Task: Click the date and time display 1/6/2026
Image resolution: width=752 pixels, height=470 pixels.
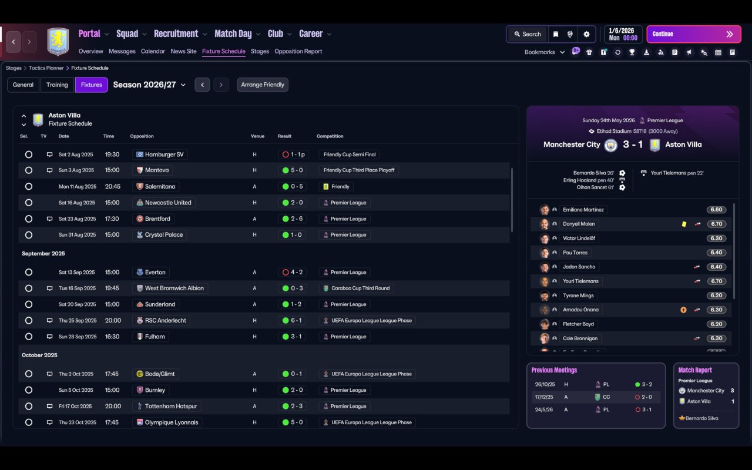Action: click(x=623, y=34)
